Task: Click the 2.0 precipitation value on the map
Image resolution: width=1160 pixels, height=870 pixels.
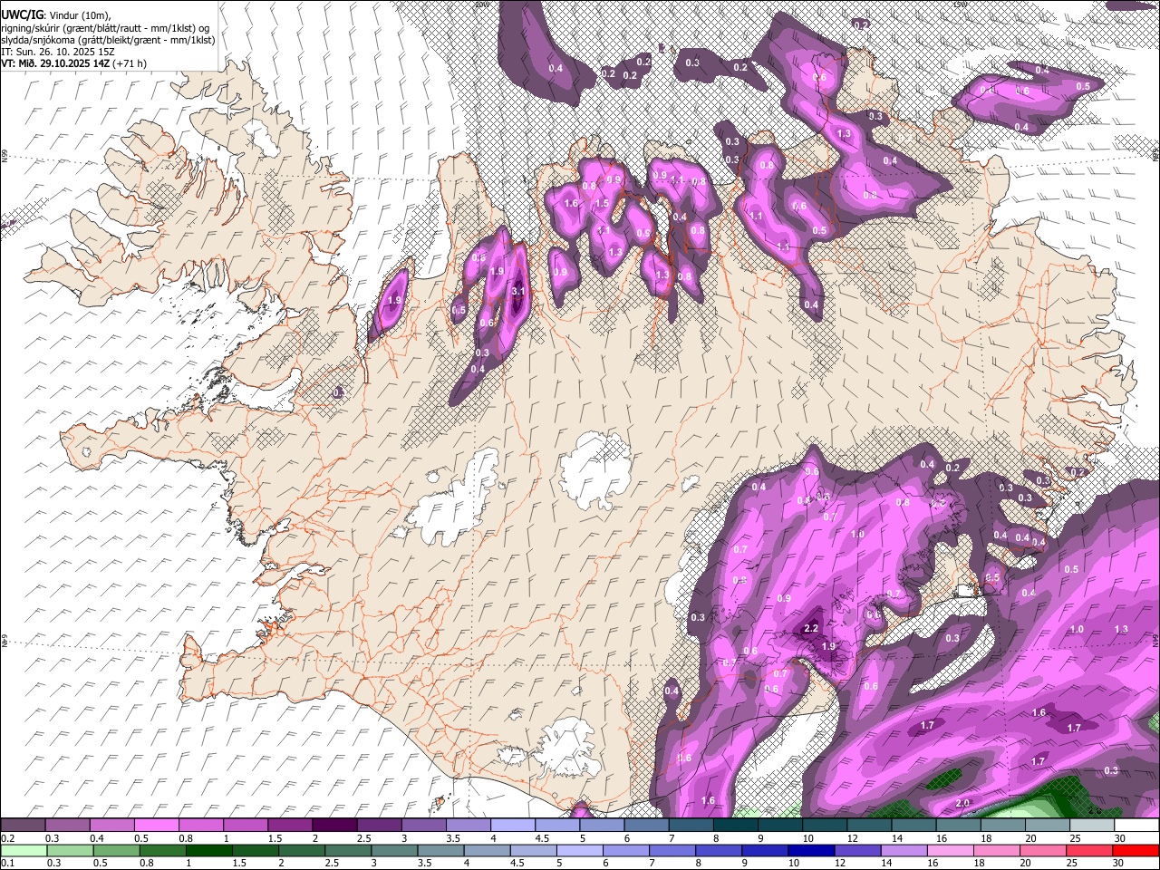Action: [x=962, y=803]
